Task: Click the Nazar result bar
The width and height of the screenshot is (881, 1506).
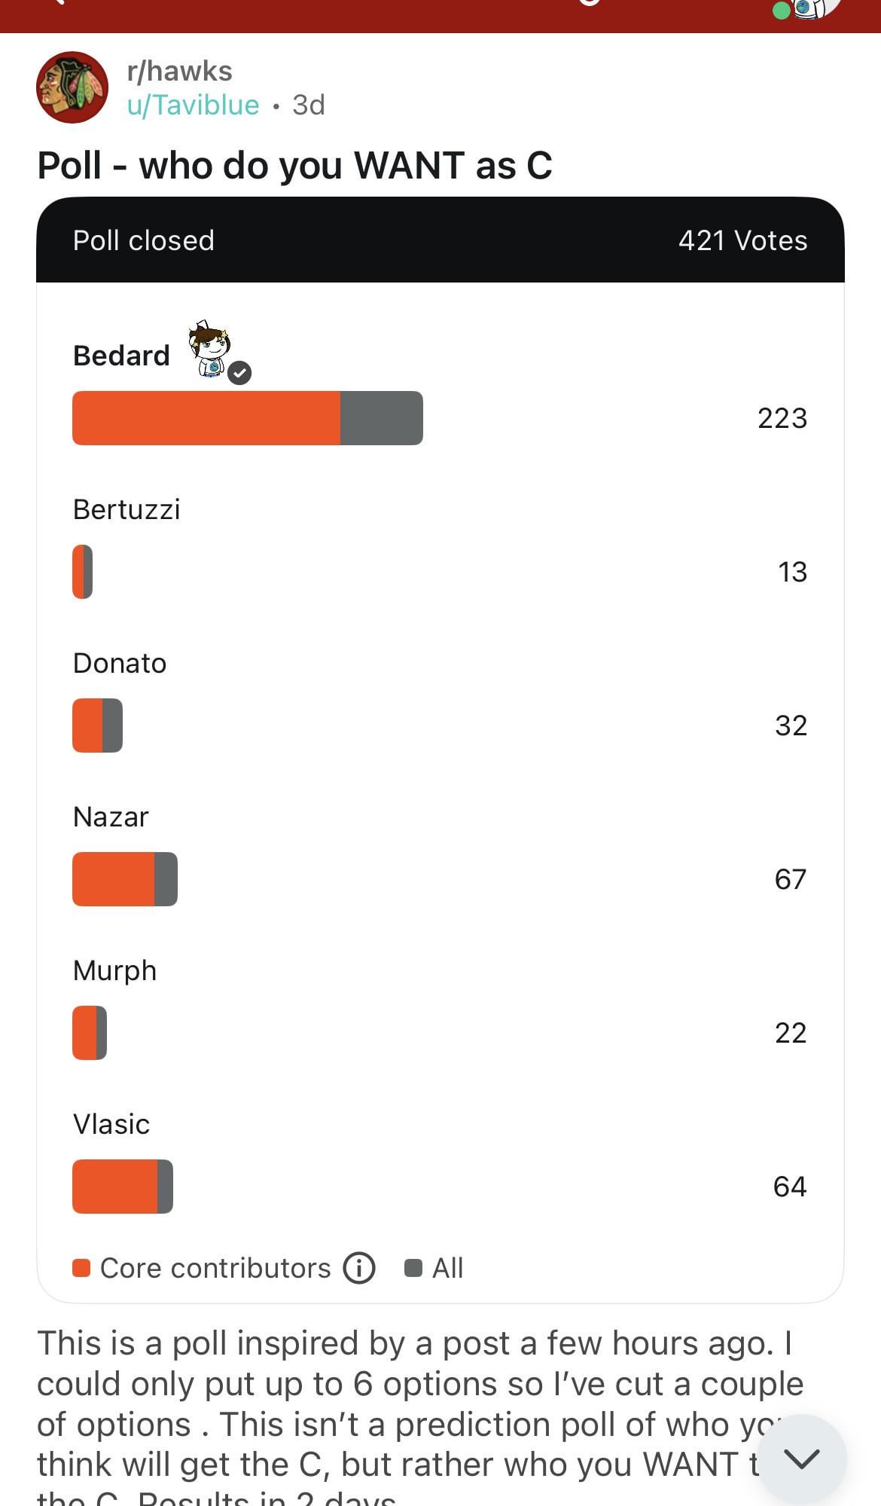Action: point(125,879)
